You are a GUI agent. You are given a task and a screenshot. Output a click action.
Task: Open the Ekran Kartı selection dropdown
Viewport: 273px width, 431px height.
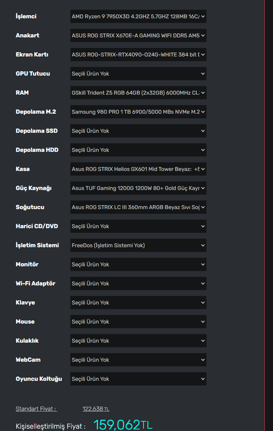[x=138, y=55]
